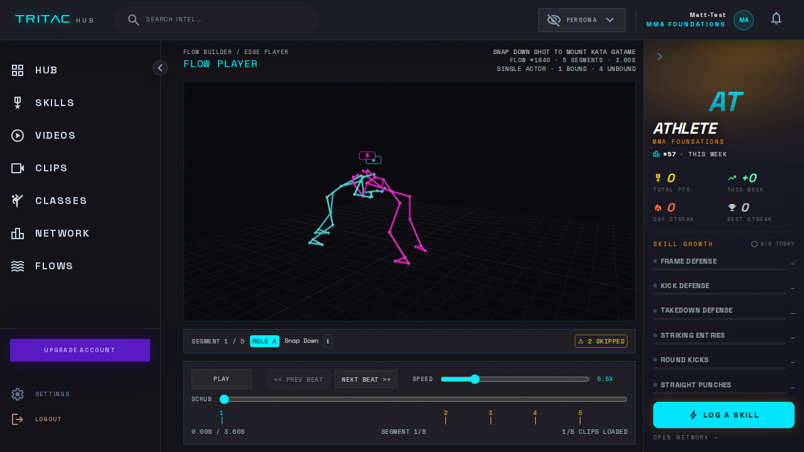Open the notifications bell
The image size is (804, 452).
776,19
